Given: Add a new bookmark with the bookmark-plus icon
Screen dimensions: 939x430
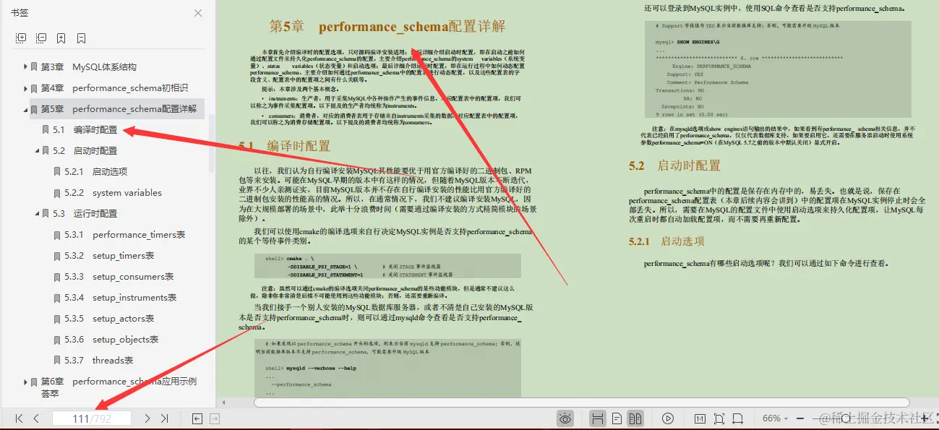Looking at the screenshot, I should tap(61, 38).
